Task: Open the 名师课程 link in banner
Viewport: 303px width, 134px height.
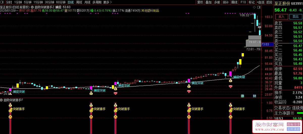Action: 293,129
